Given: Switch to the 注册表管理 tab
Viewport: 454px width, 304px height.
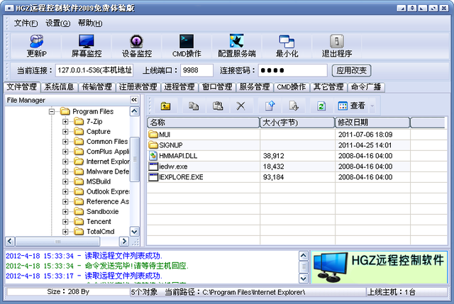Looking at the screenshot, I should click(138, 87).
